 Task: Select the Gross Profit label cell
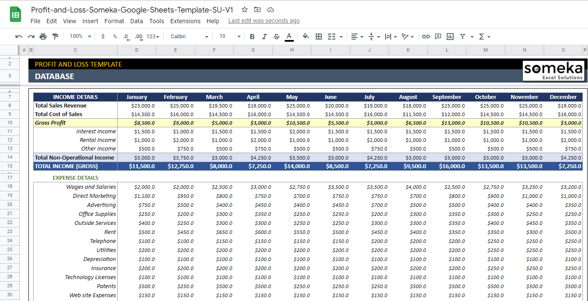(75, 123)
